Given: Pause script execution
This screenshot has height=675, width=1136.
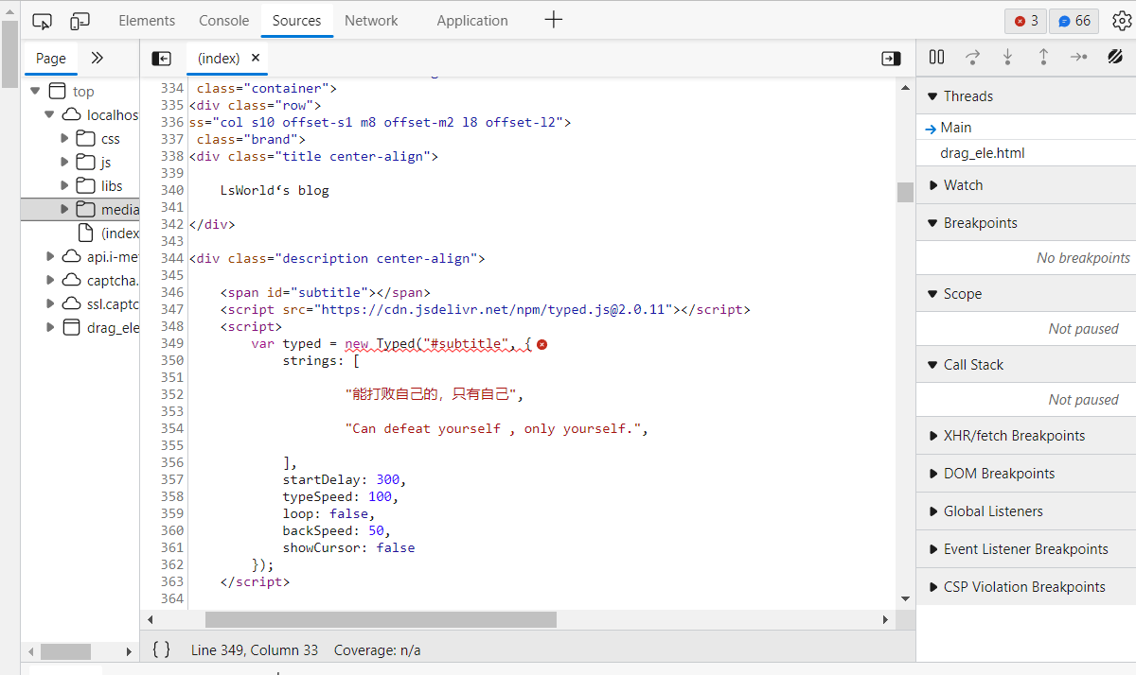Looking at the screenshot, I should click(937, 58).
